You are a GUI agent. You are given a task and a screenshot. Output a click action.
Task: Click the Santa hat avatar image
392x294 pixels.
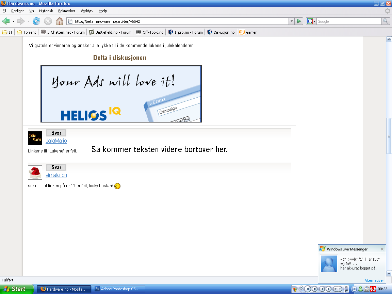35,173
